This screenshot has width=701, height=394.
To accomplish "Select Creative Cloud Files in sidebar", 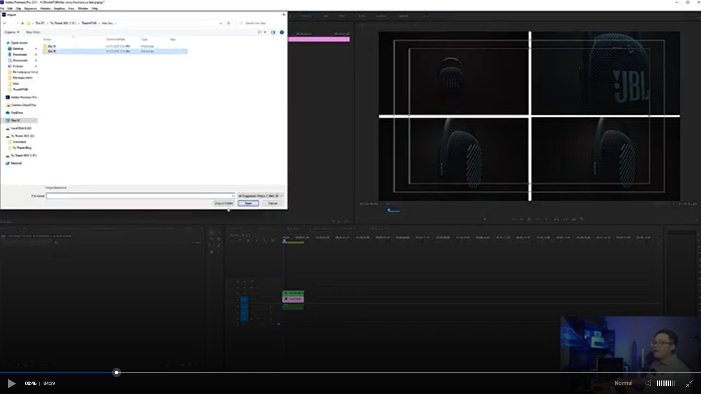I will tap(21, 105).
